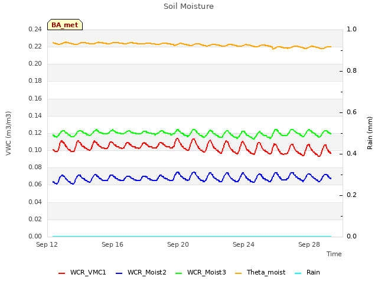Click the 0.20 left axis tick label
Viewport: 378px width, 284px height.
[35, 63]
